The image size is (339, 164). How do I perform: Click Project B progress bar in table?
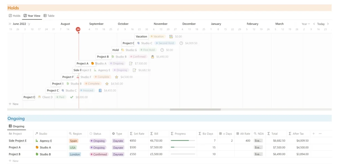[x=183, y=154]
